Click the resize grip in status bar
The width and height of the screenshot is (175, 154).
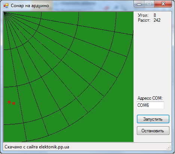tap(169, 148)
